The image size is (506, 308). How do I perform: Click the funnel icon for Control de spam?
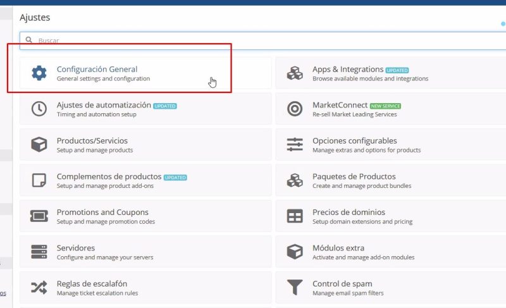click(295, 288)
